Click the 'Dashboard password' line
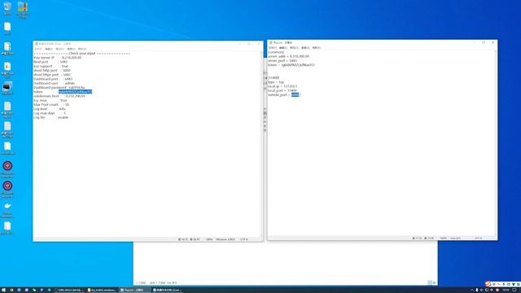Viewport: 521px width, 293px height. [x=59, y=87]
